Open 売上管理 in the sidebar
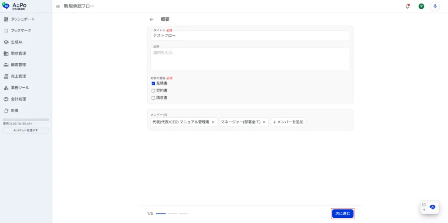This screenshot has height=223, width=448. pos(26,76)
